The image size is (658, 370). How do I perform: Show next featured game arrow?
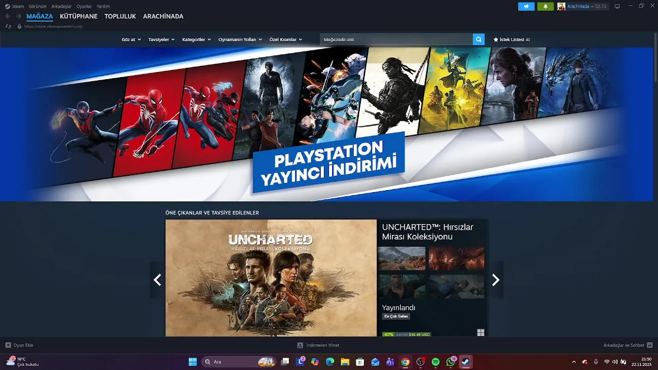(496, 280)
